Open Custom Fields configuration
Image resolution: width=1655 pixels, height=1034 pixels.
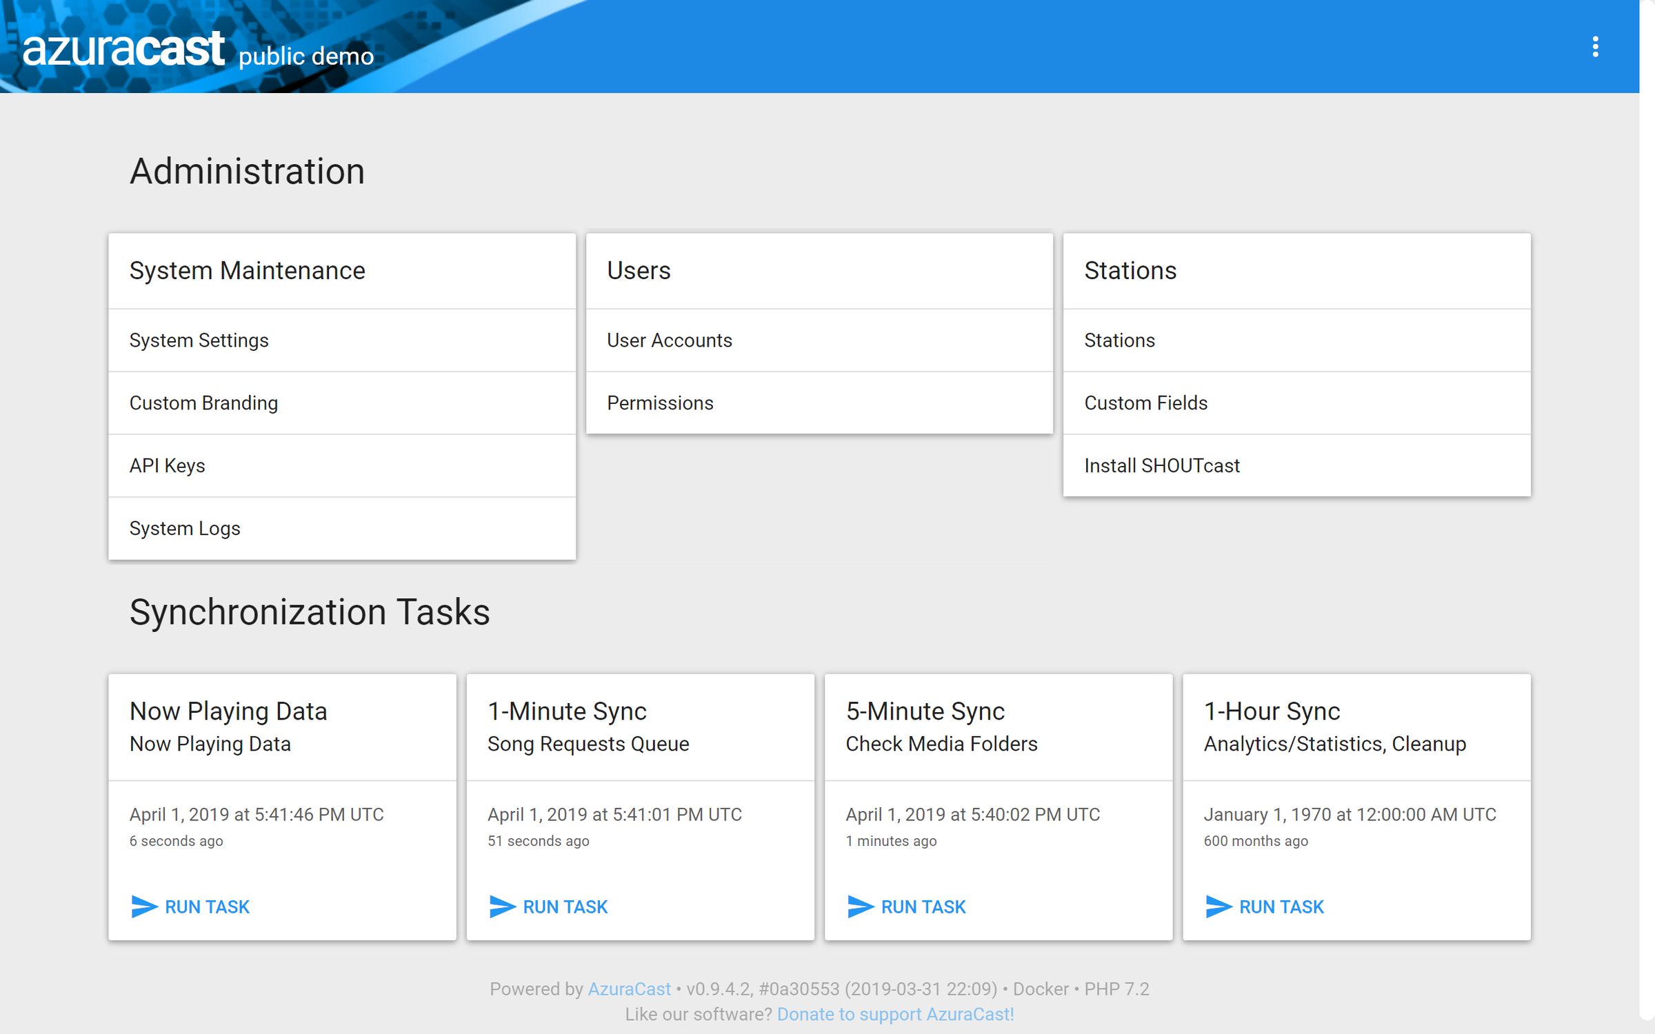1145,403
